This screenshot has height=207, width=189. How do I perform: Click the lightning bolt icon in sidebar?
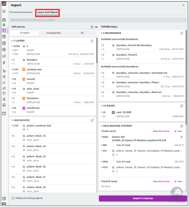tap(4, 62)
